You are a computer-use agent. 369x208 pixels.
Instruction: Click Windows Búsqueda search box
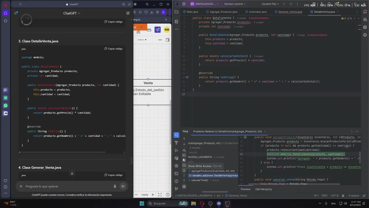(x=168, y=203)
